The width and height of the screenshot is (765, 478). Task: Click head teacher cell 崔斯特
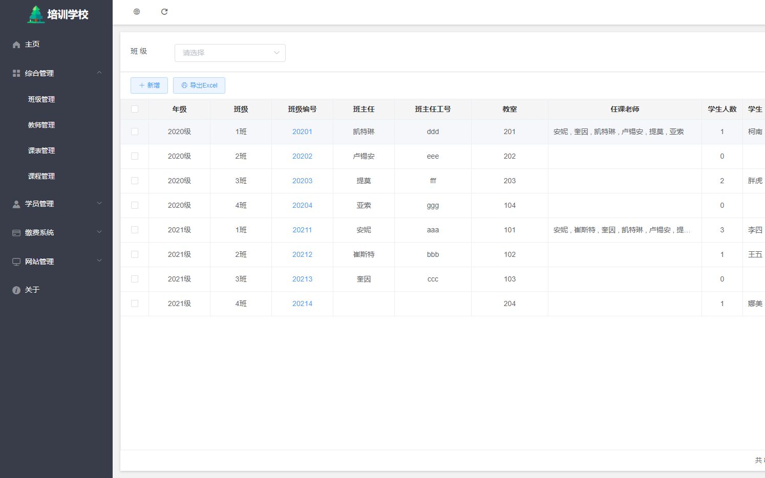click(364, 254)
